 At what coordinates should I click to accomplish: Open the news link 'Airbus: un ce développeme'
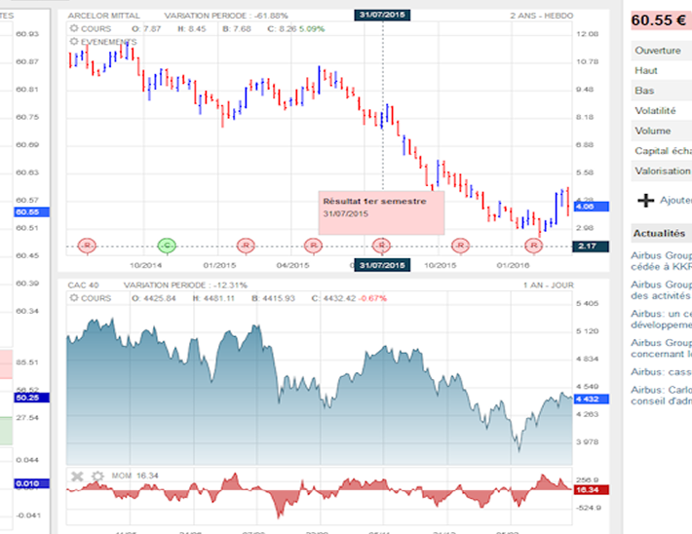point(661,319)
